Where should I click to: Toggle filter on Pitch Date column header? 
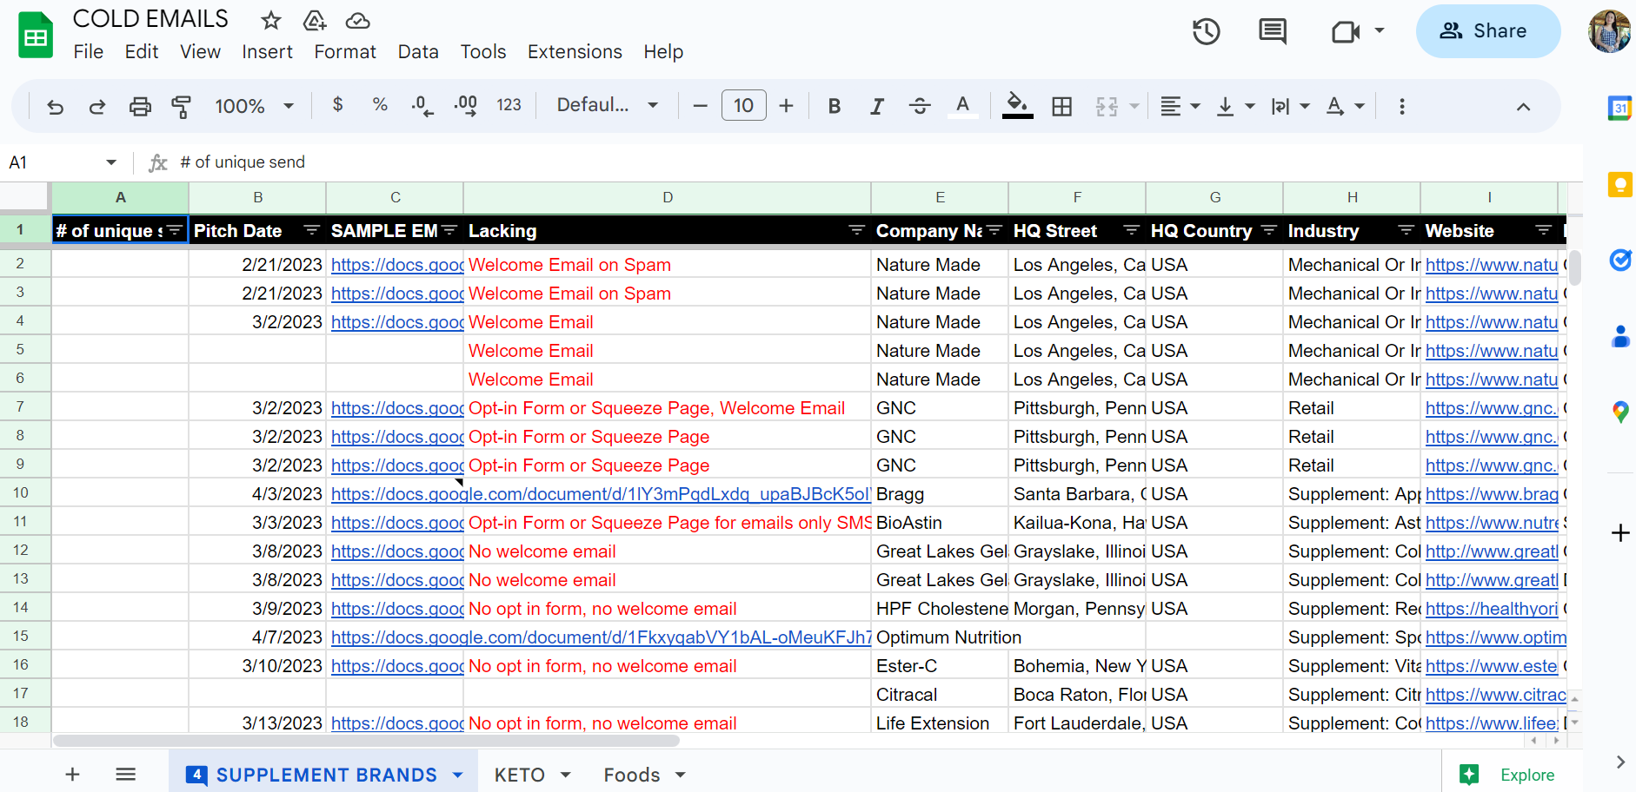coord(311,230)
